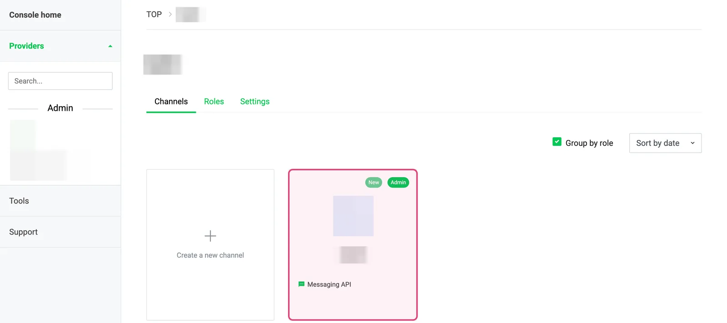727x323 pixels.
Task: Switch to the Settings tab
Action: point(255,101)
